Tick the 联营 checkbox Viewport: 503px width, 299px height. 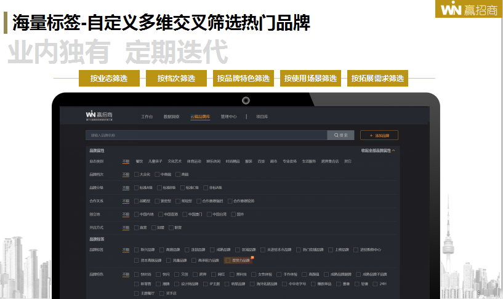tap(171, 228)
